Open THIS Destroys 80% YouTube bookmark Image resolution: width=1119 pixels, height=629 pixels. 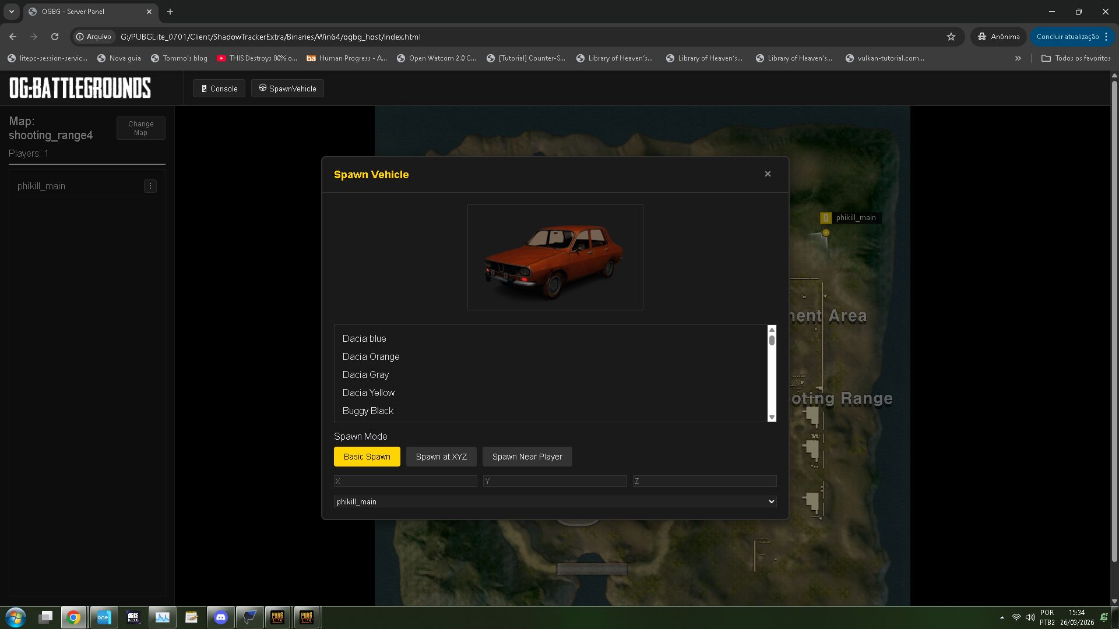click(x=257, y=58)
